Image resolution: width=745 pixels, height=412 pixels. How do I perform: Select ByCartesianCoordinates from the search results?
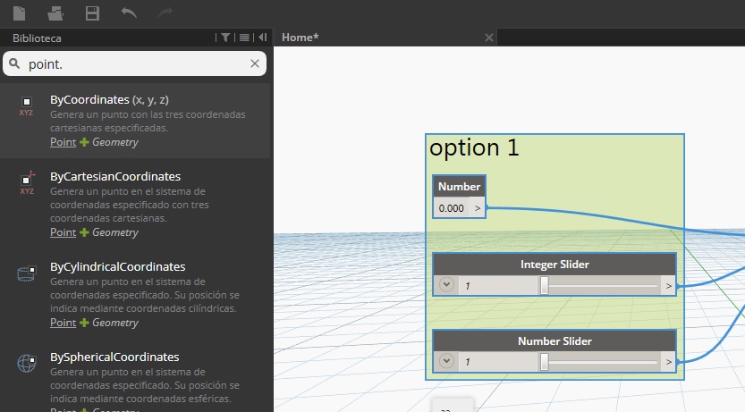115,177
